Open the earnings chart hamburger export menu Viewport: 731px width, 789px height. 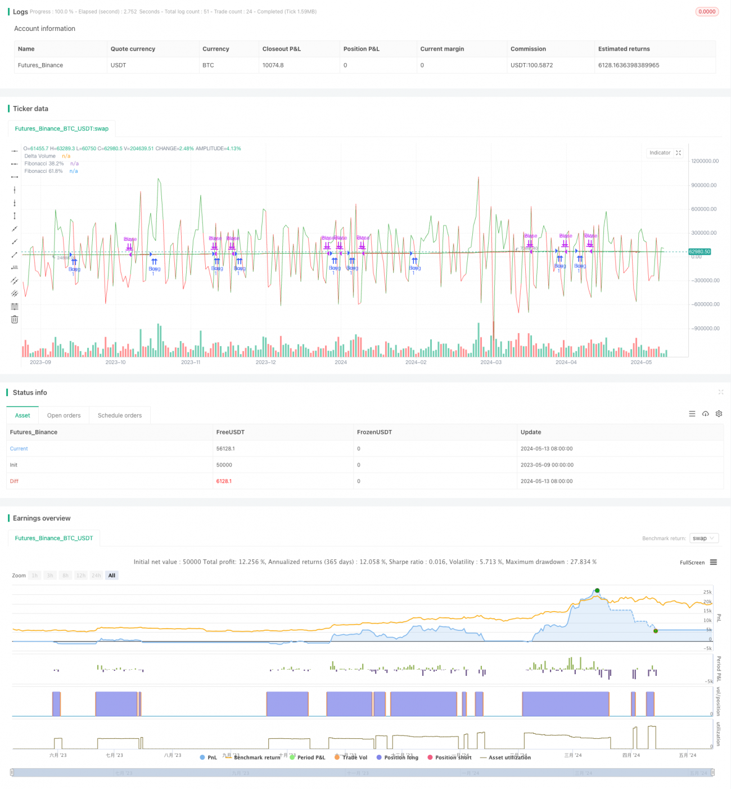click(x=714, y=562)
